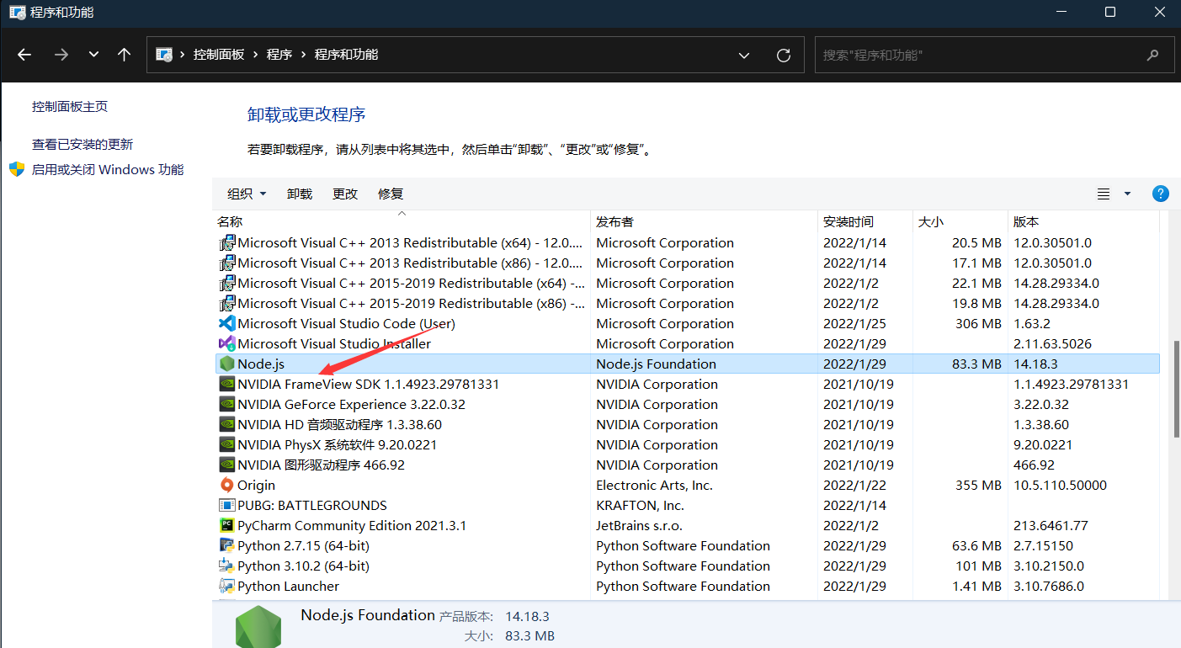
Task: Click the search magnifier icon
Action: tap(1152, 54)
